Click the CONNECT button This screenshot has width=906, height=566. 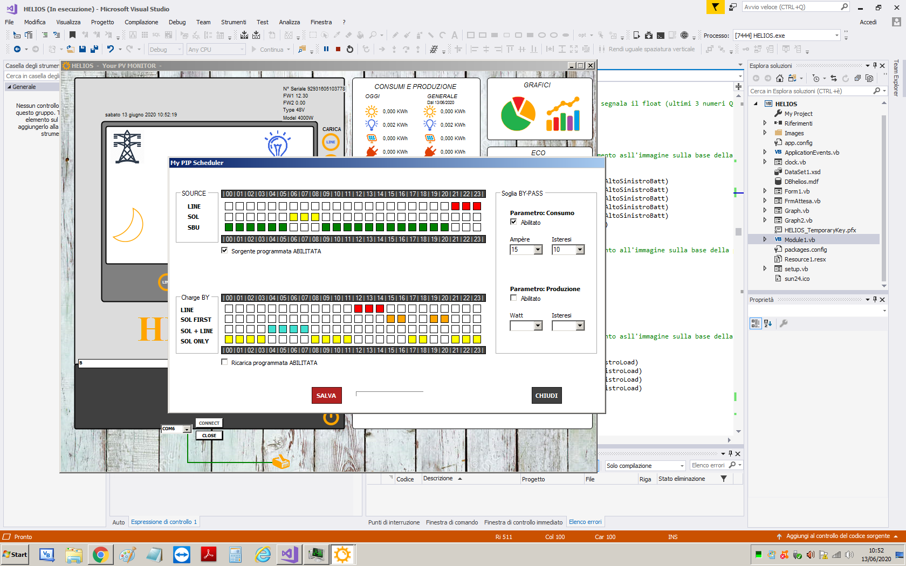(209, 423)
